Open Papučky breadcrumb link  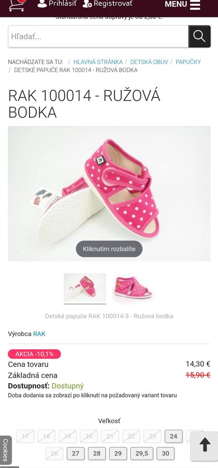click(x=188, y=62)
